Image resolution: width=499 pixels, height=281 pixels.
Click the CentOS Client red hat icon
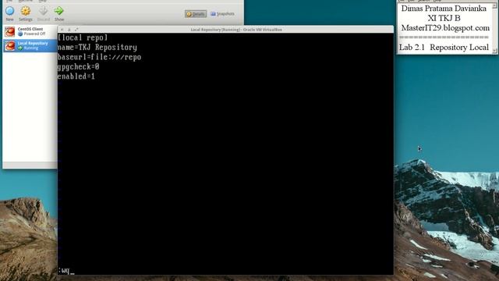pyautogui.click(x=9, y=31)
